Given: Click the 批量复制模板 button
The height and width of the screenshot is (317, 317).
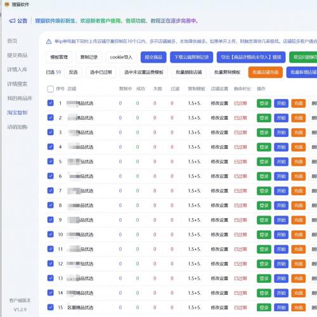Looking at the screenshot, I should 227,72.
